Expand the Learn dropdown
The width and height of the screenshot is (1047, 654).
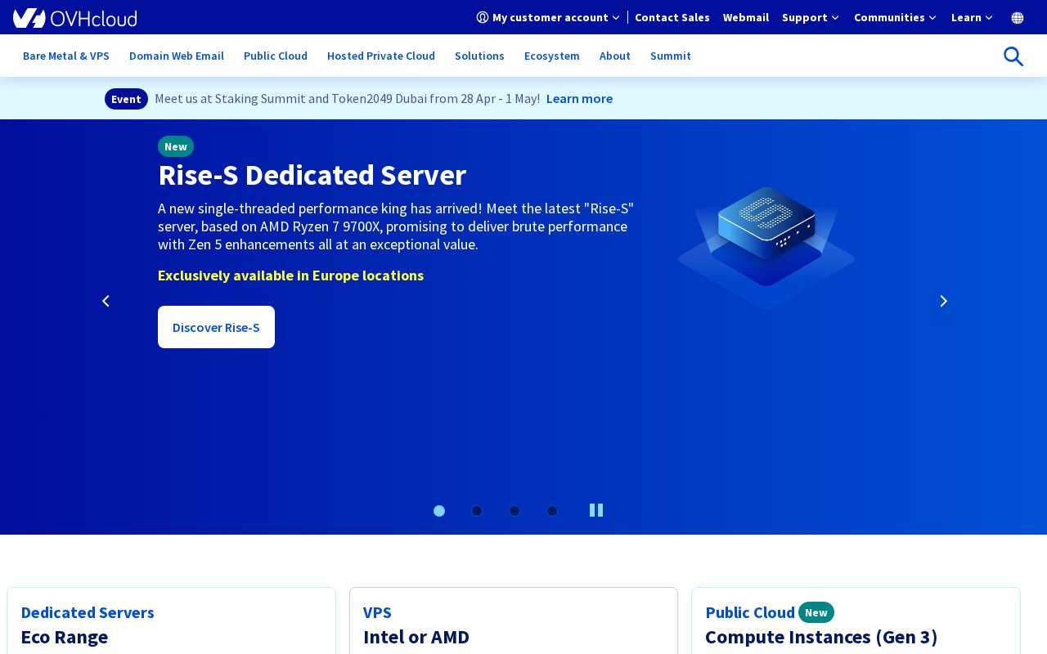pyautogui.click(x=973, y=17)
